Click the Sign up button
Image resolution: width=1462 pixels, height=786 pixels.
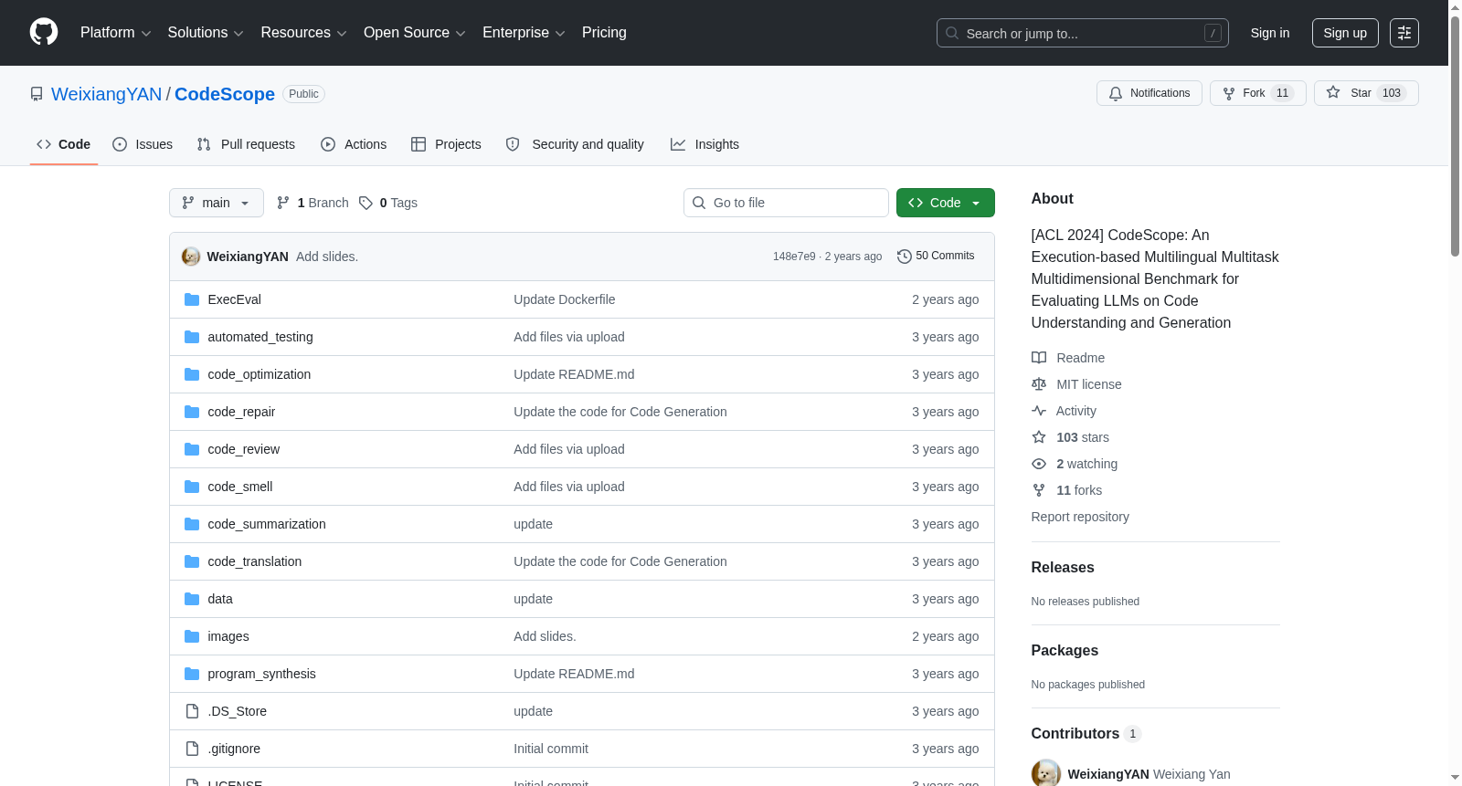pyautogui.click(x=1345, y=33)
